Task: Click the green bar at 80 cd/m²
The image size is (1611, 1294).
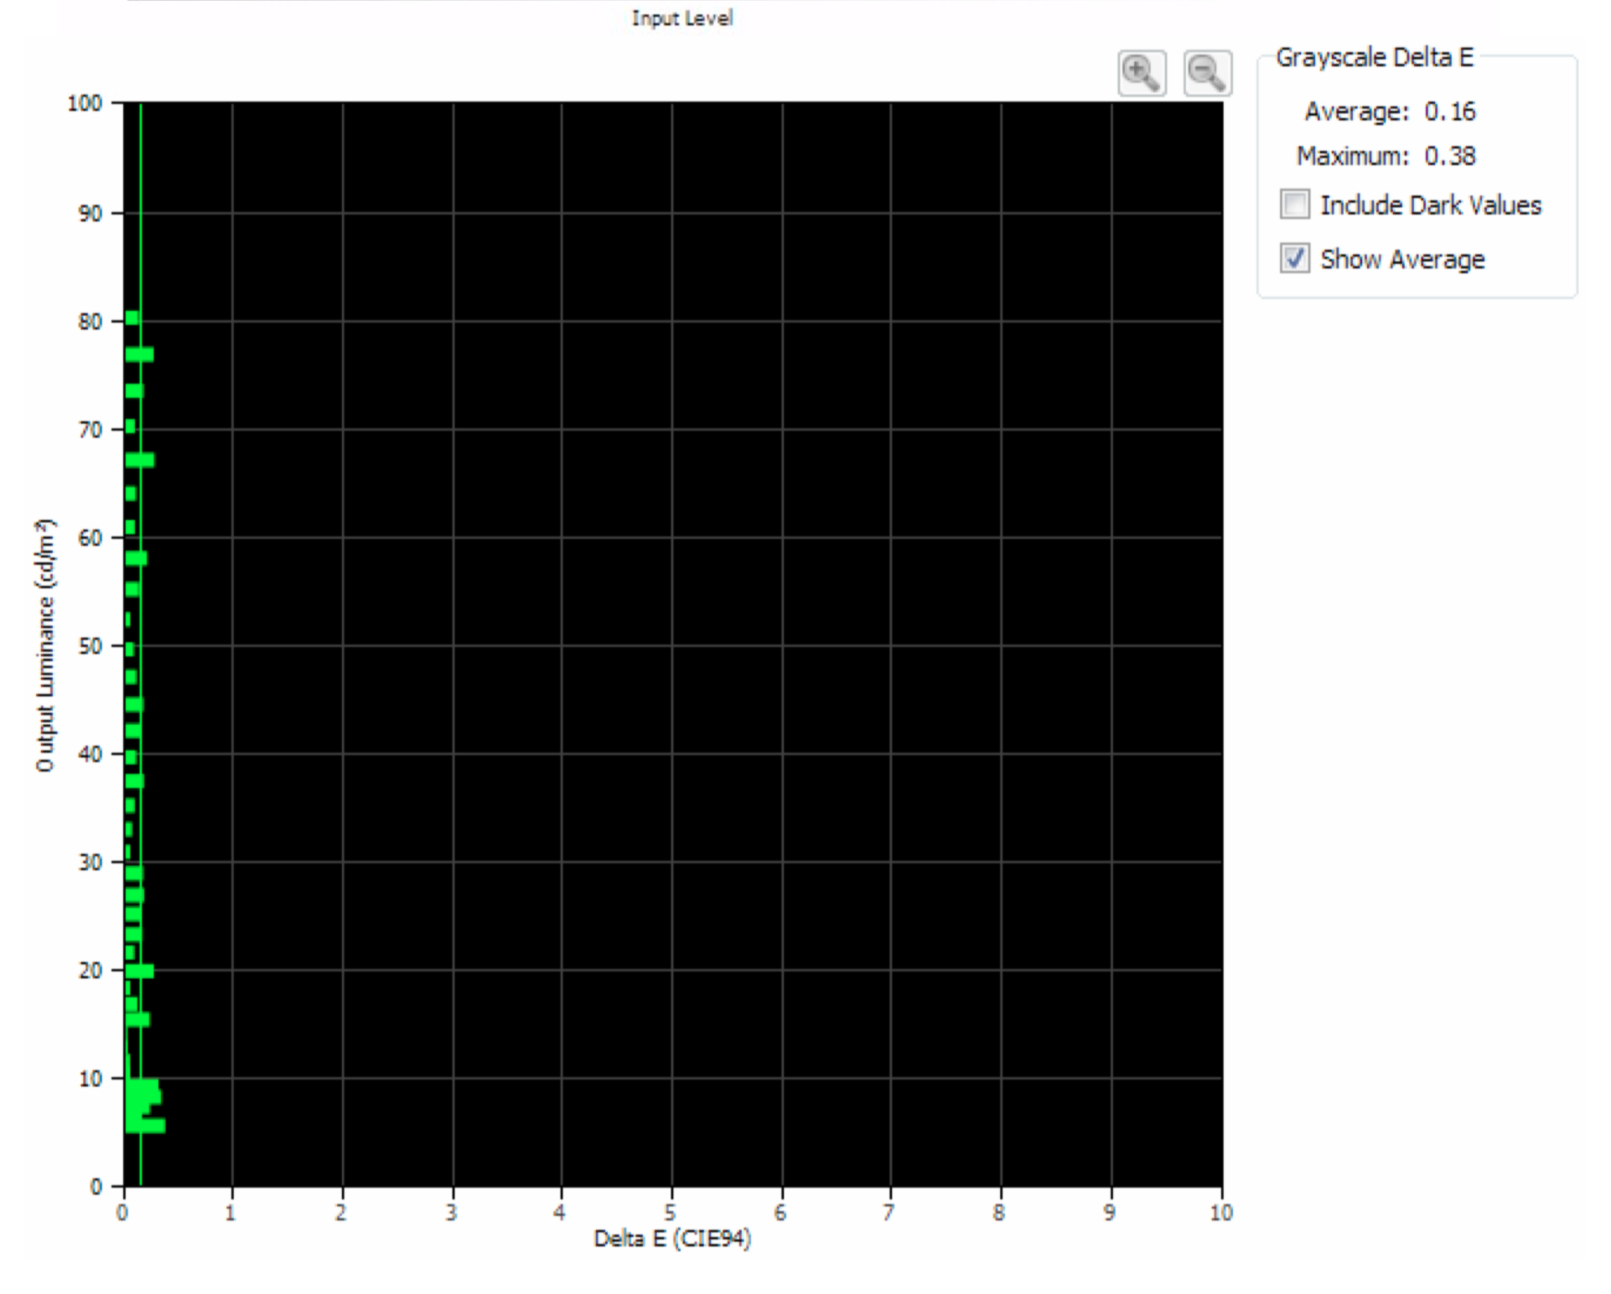Action: pos(132,318)
